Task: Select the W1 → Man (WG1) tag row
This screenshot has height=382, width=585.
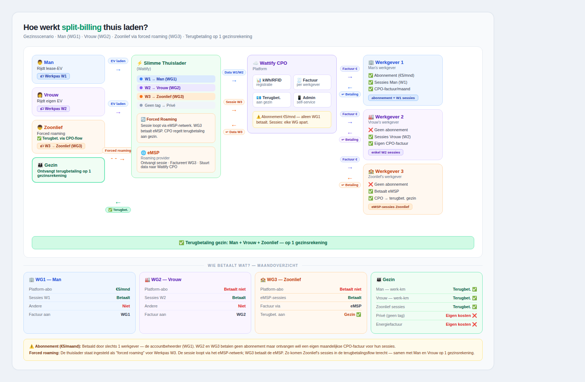Action: click(176, 79)
